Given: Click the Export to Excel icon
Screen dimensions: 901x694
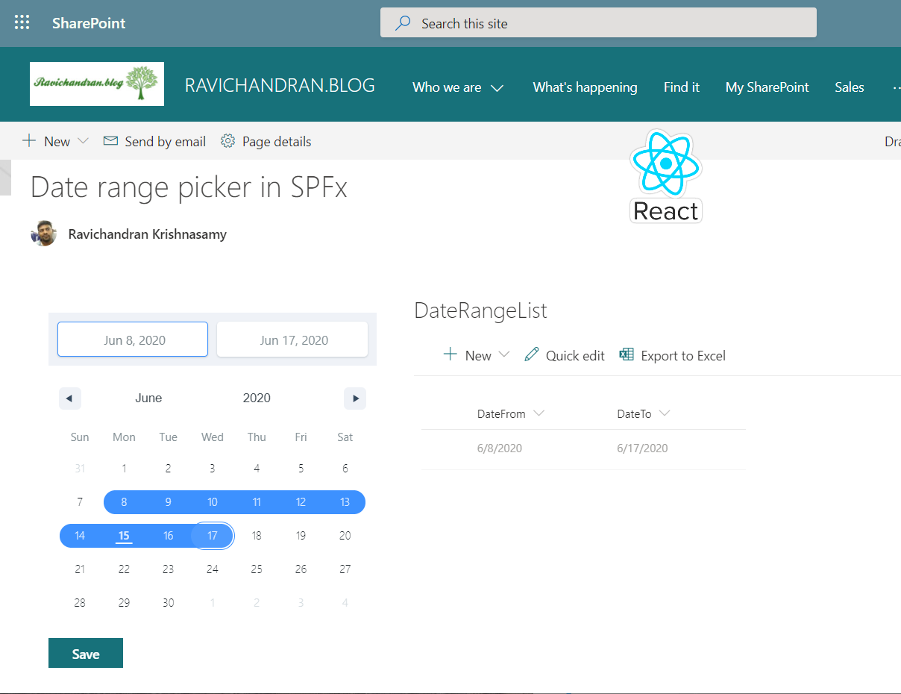Looking at the screenshot, I should (627, 355).
